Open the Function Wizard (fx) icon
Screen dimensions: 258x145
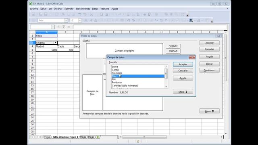point(59,27)
